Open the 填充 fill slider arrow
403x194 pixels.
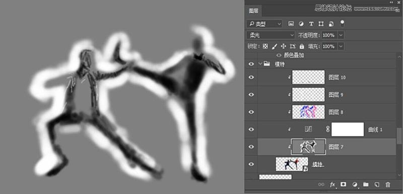[x=341, y=46]
